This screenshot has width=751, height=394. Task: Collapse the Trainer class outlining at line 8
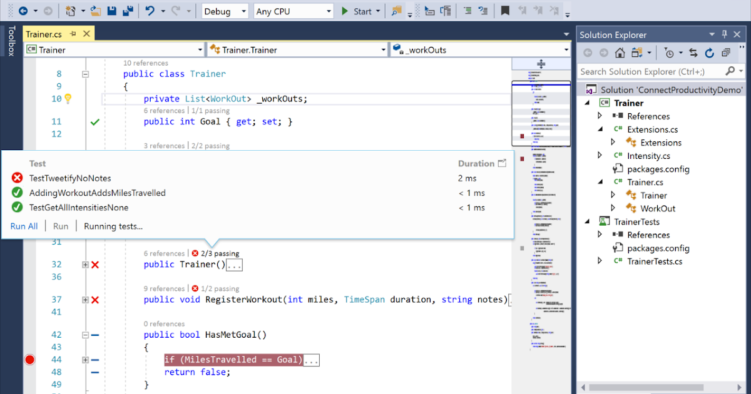point(86,74)
